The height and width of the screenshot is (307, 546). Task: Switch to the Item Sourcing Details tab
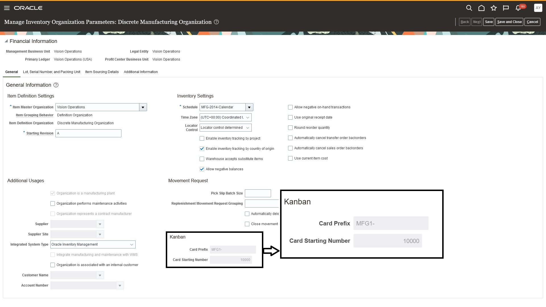(x=102, y=72)
